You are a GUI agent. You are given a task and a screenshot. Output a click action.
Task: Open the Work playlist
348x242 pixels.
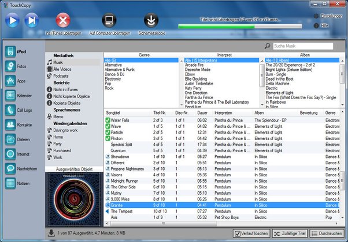54,157
